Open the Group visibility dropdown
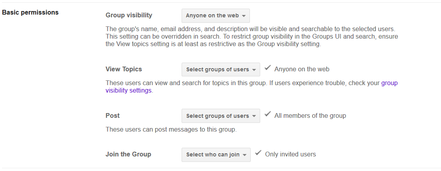This screenshot has width=441, height=171. pyautogui.click(x=216, y=16)
